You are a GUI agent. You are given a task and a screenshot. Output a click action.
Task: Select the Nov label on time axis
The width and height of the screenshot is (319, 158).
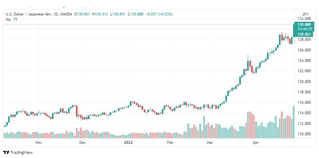pos(39,143)
